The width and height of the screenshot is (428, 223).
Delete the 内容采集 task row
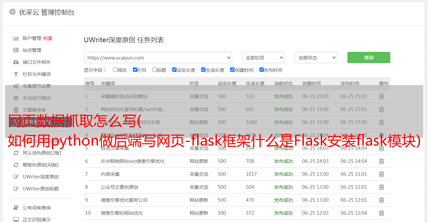(381, 174)
